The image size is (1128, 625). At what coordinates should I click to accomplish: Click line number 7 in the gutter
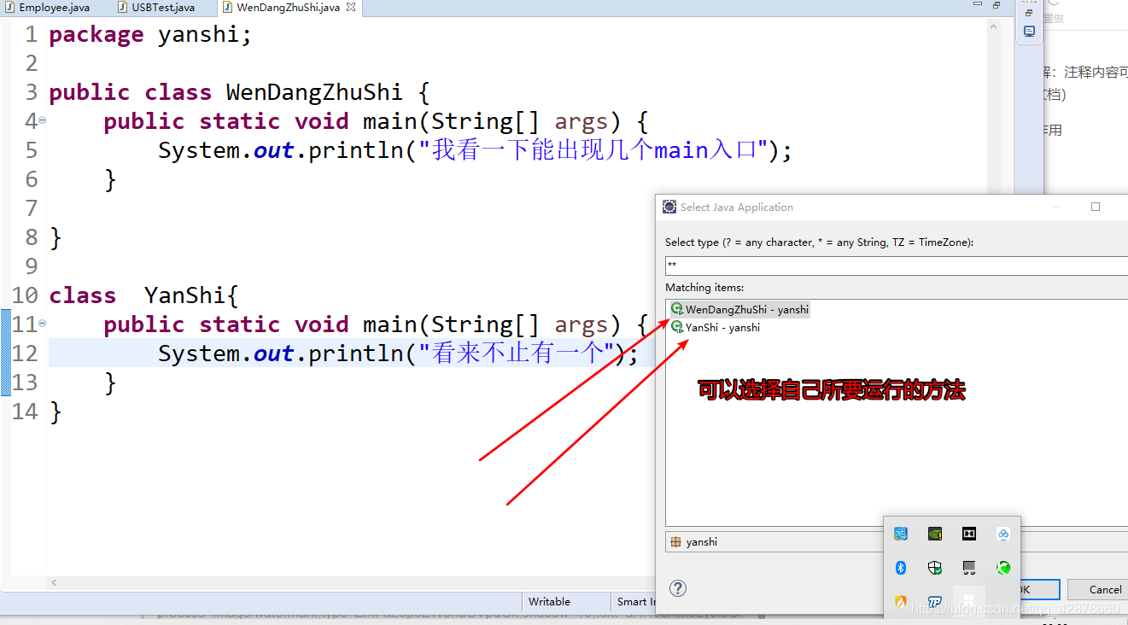point(32,208)
